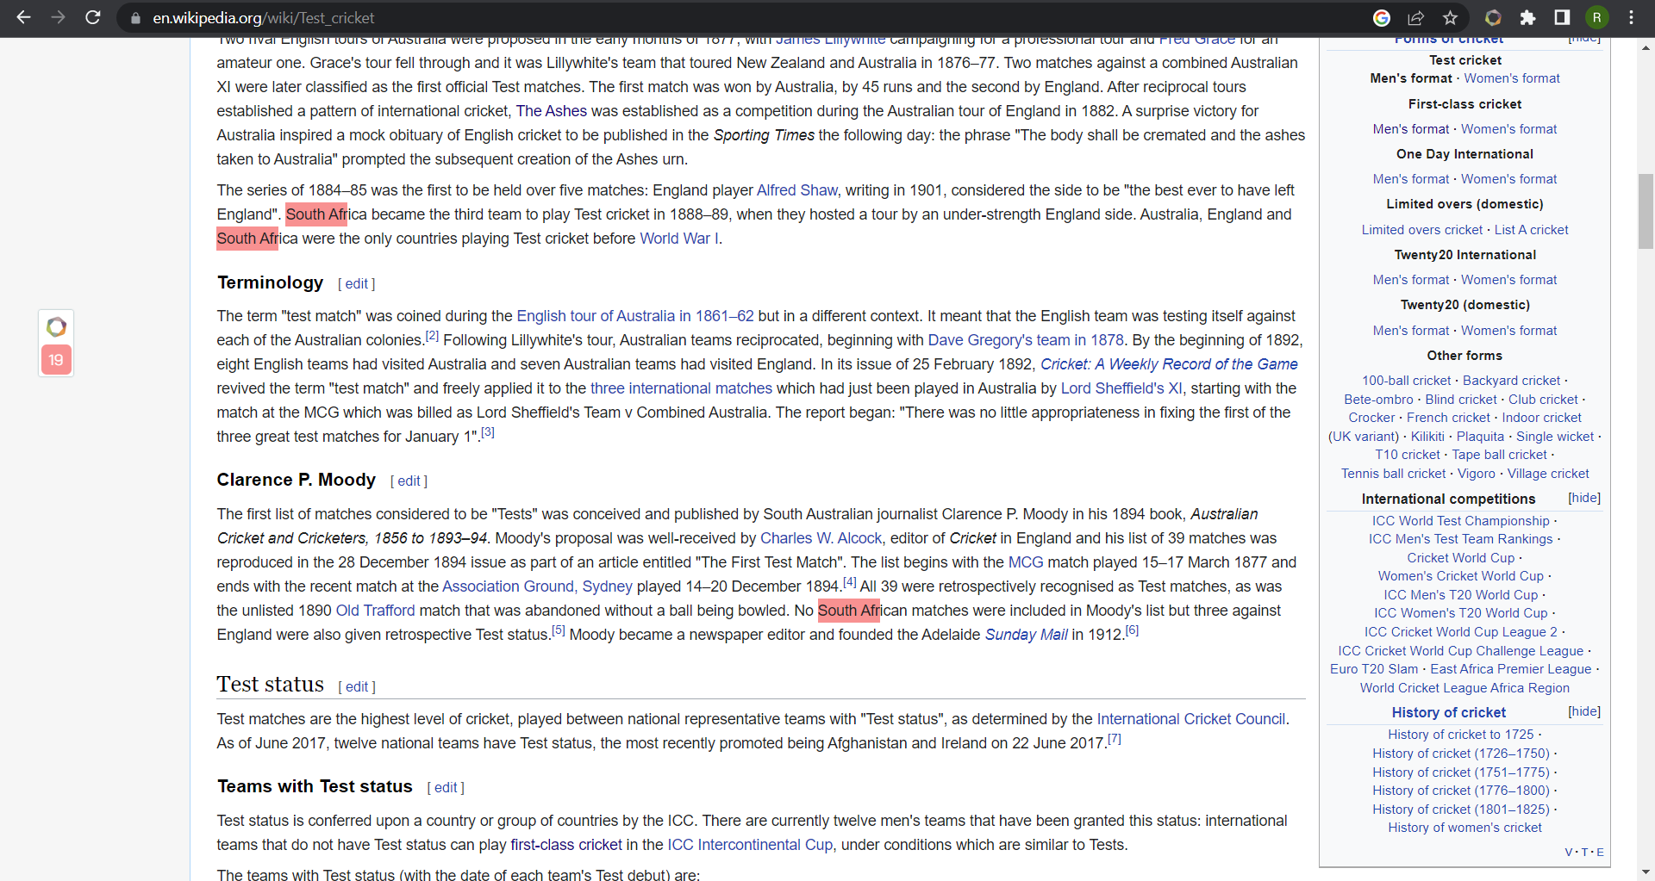The image size is (1655, 881).
Task: Hide the International competitions sidebar group
Action: pyautogui.click(x=1584, y=498)
